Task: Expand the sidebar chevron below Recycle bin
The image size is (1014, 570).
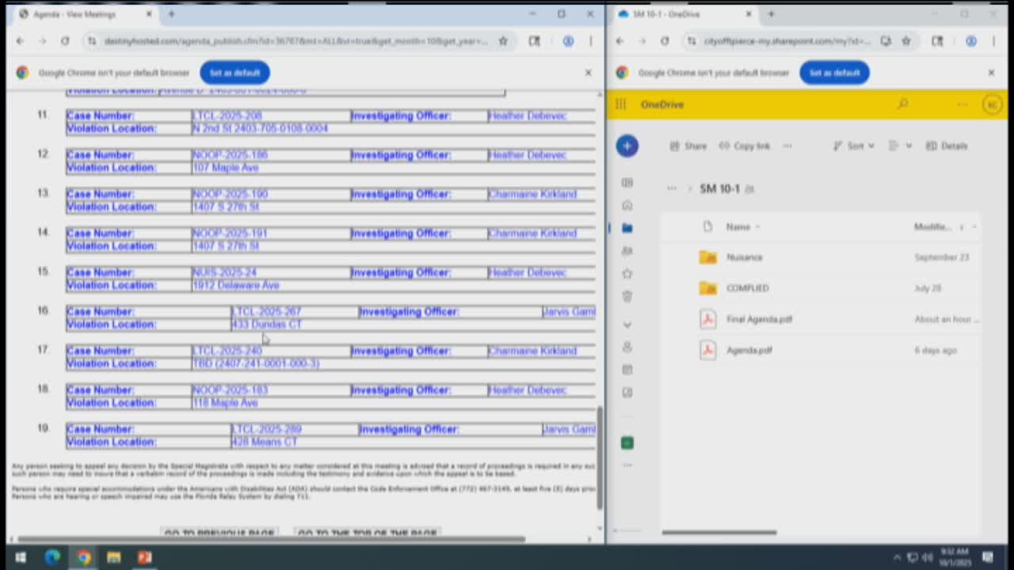Action: tap(627, 325)
